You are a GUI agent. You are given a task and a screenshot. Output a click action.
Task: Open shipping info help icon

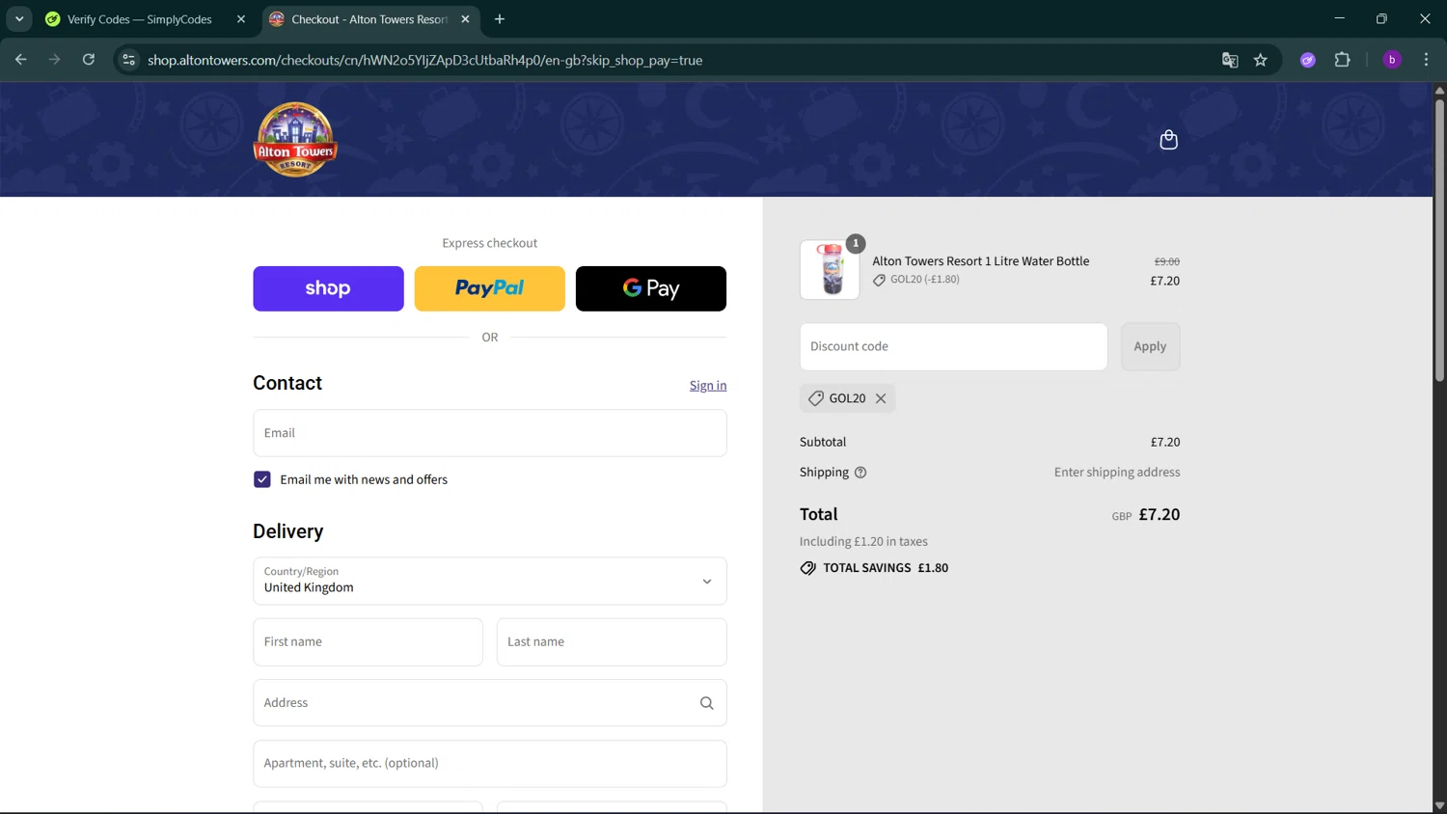(x=860, y=473)
